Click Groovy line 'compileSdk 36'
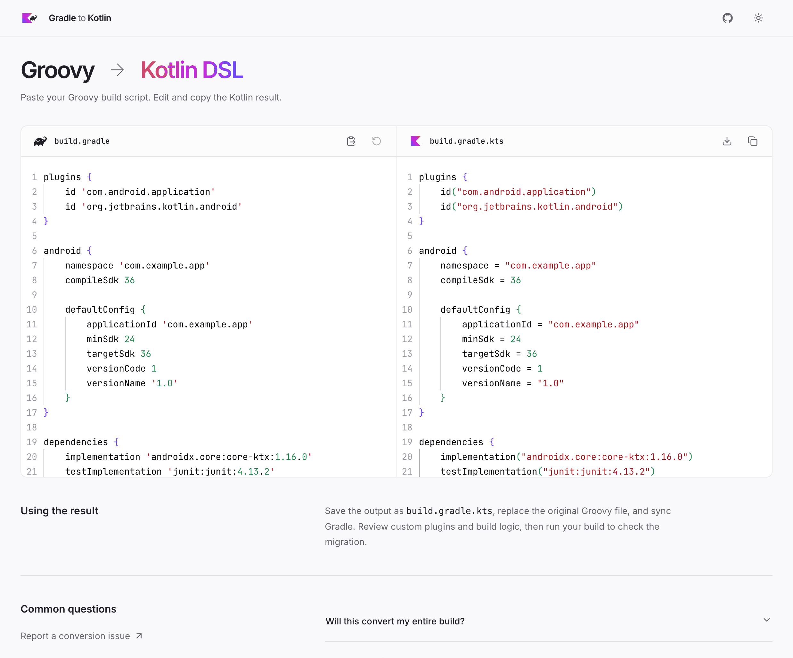Image resolution: width=793 pixels, height=658 pixels. point(100,280)
